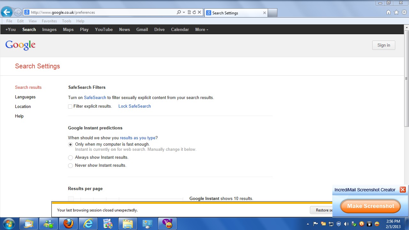This screenshot has width=409, height=230.
Task: Click the browser Forward arrow button
Action: tap(18, 12)
